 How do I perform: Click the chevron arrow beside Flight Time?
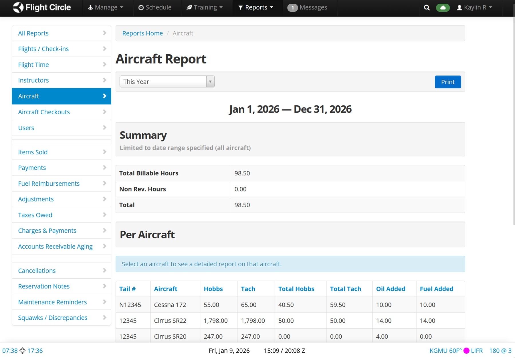pos(104,65)
